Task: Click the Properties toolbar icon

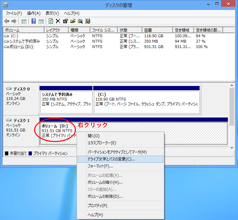Action: (x=65, y=21)
